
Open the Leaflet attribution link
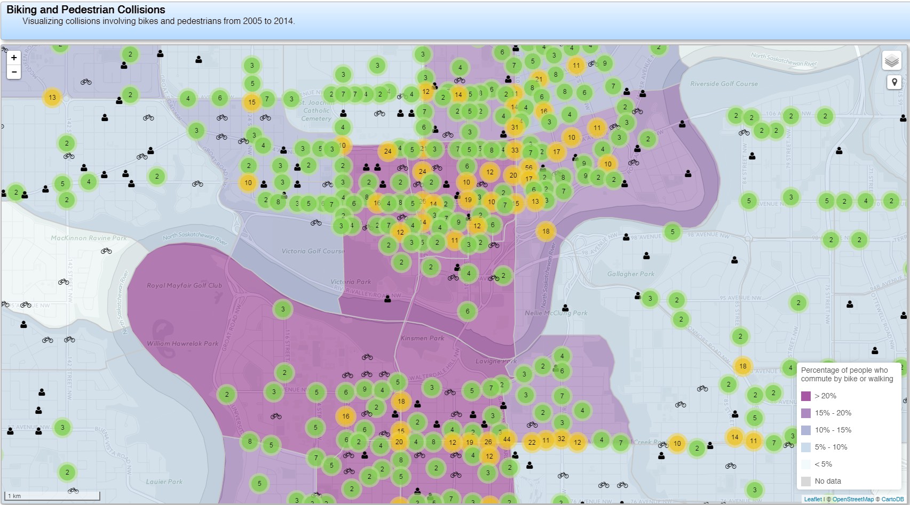tap(813, 500)
